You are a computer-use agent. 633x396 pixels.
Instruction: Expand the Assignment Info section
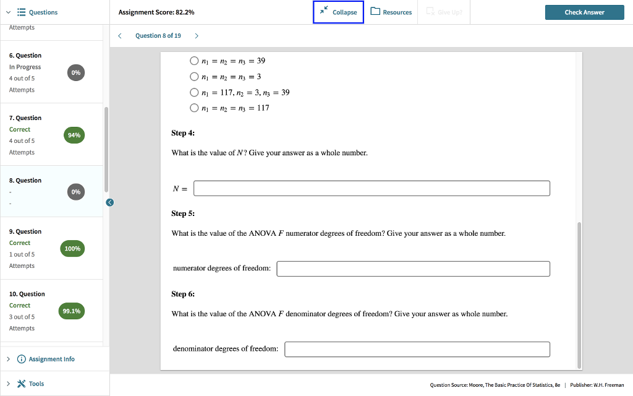click(x=7, y=358)
